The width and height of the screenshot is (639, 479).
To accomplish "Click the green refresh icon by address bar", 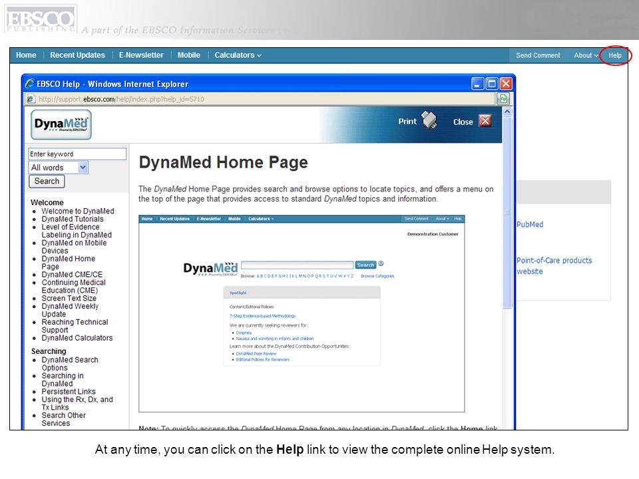I will pos(503,98).
